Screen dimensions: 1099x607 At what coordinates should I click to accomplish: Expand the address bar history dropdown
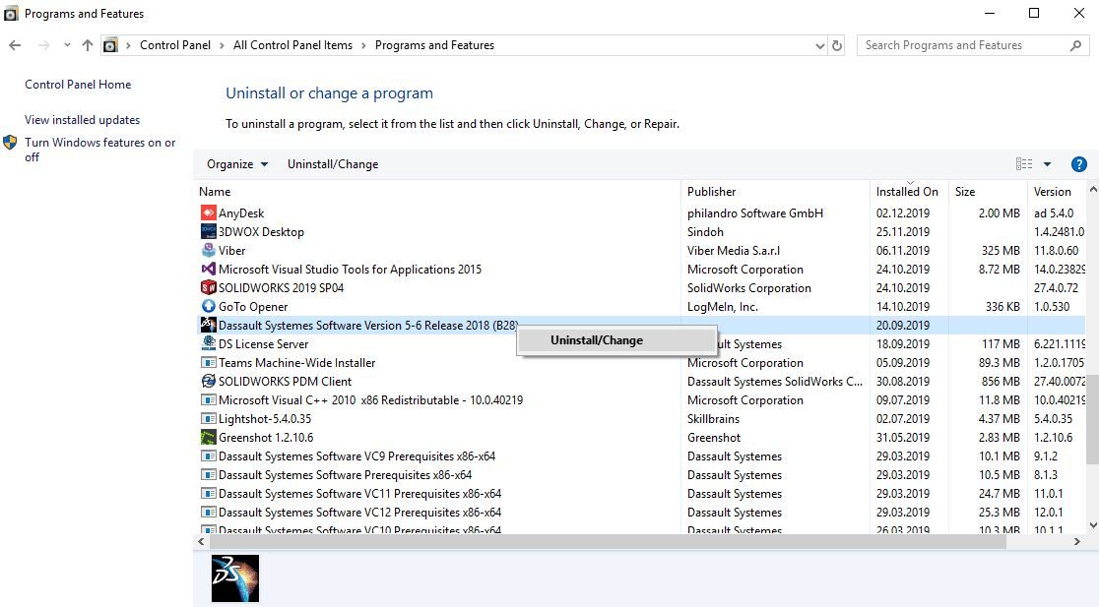(820, 45)
